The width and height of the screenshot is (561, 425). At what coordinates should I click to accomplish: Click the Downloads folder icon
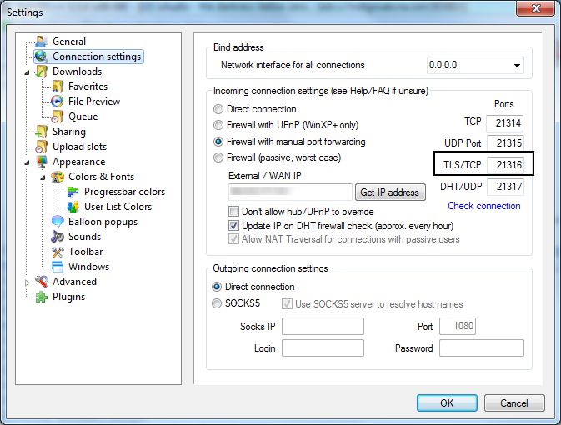42,72
